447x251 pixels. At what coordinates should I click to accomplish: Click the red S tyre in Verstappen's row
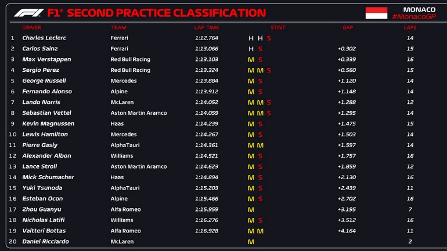pos(260,60)
